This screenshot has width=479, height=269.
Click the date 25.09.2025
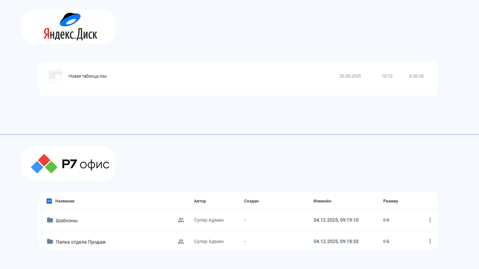point(350,76)
